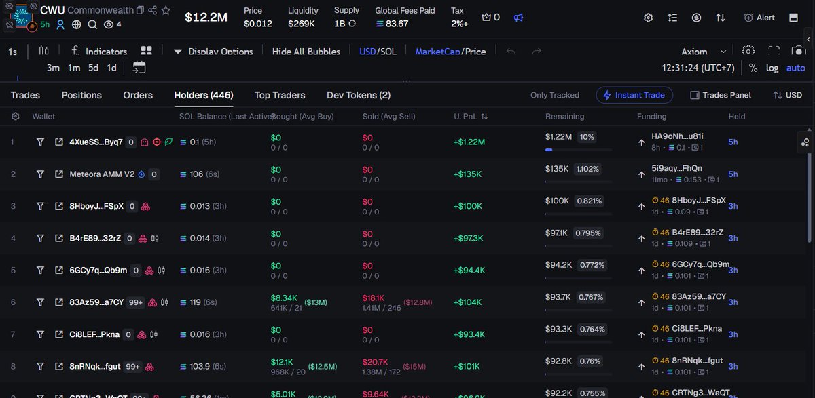Toggle log scale on chart
Screen dimensions: 815x398
773,68
